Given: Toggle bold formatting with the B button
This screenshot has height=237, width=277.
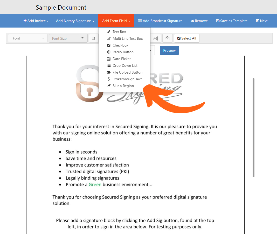Looking at the screenshot, I should tap(94, 38).
